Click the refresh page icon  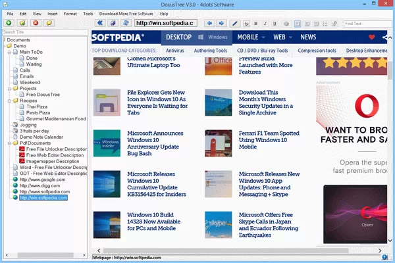point(125,23)
